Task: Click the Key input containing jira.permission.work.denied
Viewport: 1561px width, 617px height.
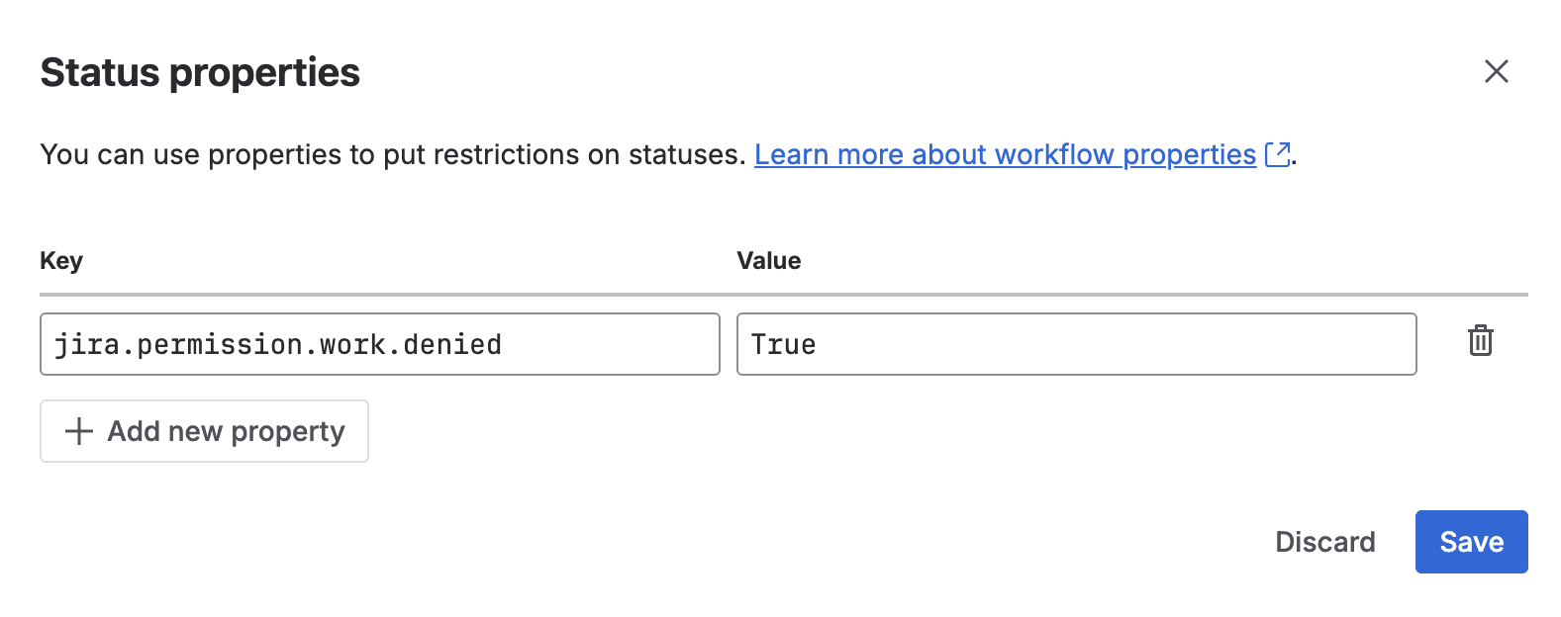Action: click(x=379, y=344)
